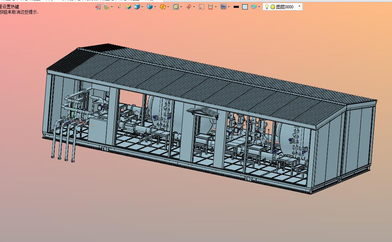Open dropdown arrow beside orange polyhedron icon
The height and width of the screenshot is (242, 392).
168,7
